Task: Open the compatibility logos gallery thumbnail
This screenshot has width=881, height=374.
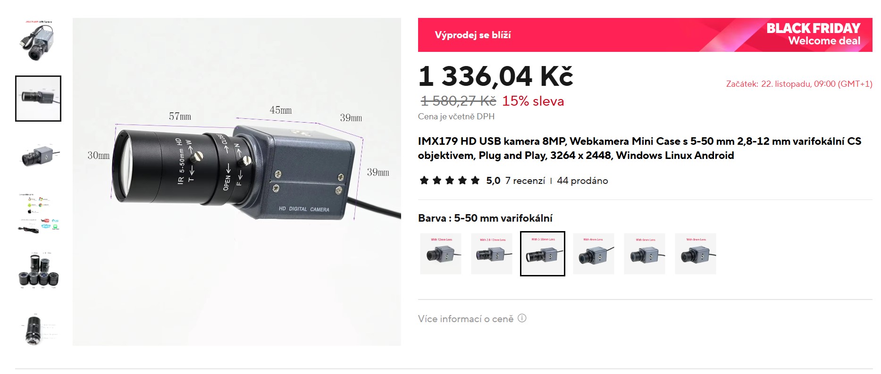Action: click(x=38, y=214)
